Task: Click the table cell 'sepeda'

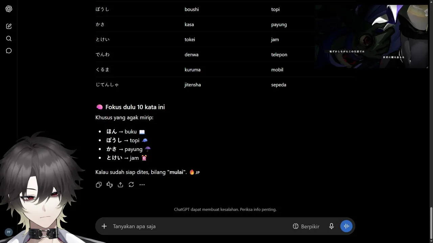Action: coord(279,85)
